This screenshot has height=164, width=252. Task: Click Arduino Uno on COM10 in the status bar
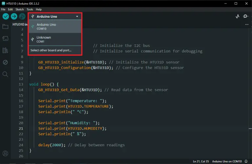(227, 161)
